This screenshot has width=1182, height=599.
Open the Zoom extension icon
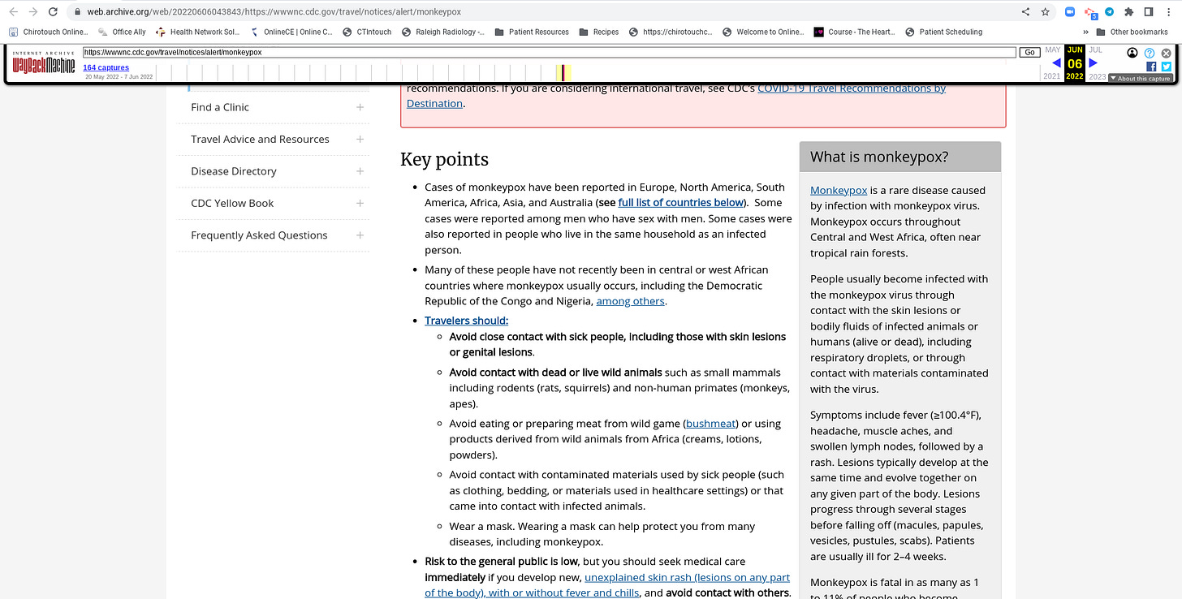(1070, 12)
